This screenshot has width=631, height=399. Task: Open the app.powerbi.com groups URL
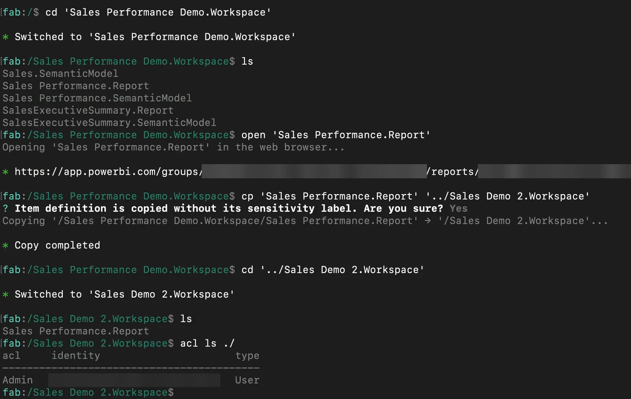[323, 171]
